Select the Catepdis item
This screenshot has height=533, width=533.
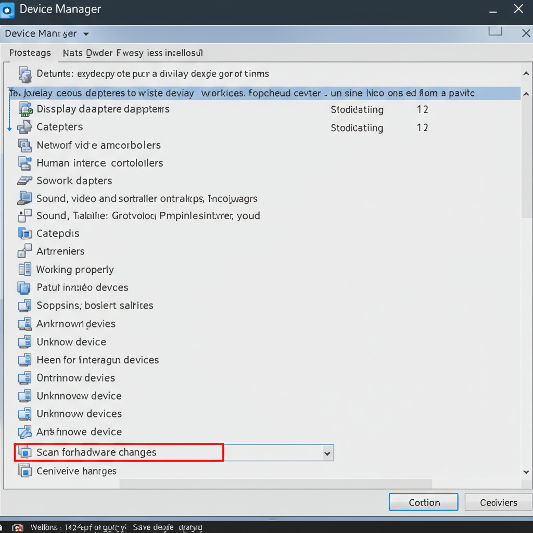(58, 234)
